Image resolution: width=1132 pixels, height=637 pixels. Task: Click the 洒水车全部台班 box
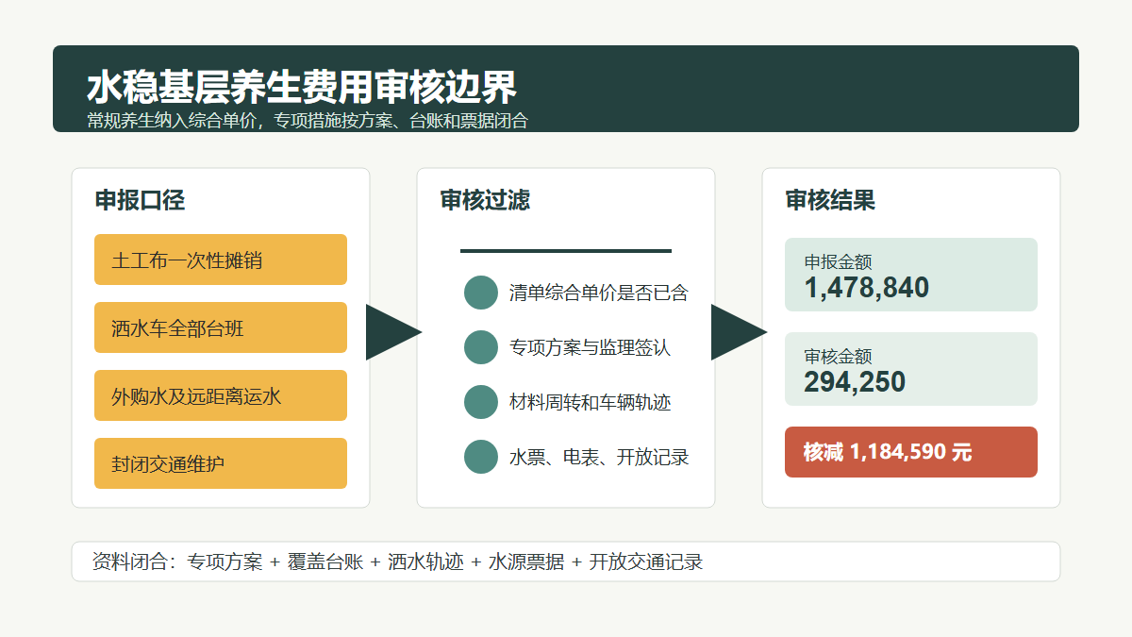[221, 327]
